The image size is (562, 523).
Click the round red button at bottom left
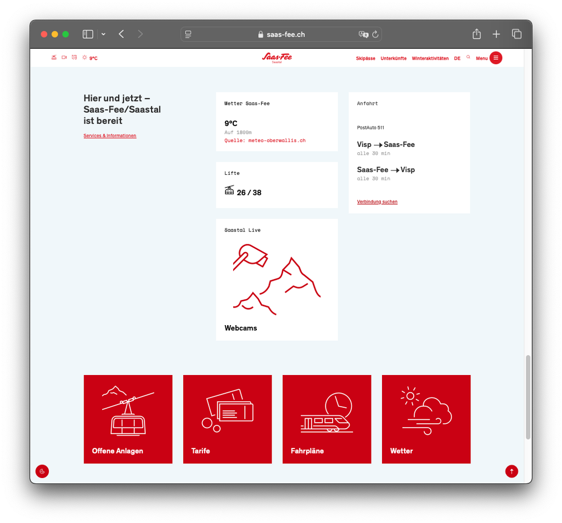[x=42, y=471]
